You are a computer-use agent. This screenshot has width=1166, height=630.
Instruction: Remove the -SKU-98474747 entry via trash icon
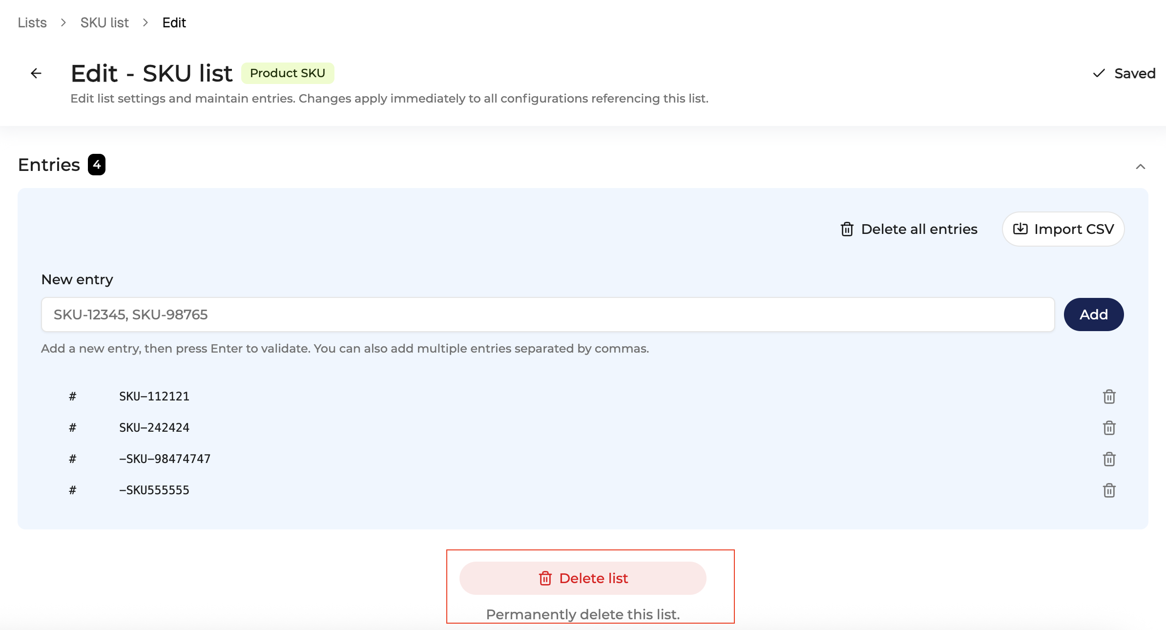[1109, 459]
